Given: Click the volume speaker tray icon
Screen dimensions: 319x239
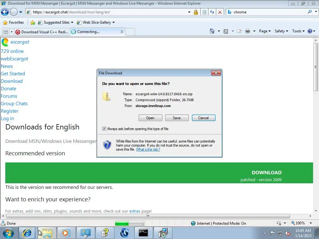Looking at the screenshot, I should [x=288, y=233].
